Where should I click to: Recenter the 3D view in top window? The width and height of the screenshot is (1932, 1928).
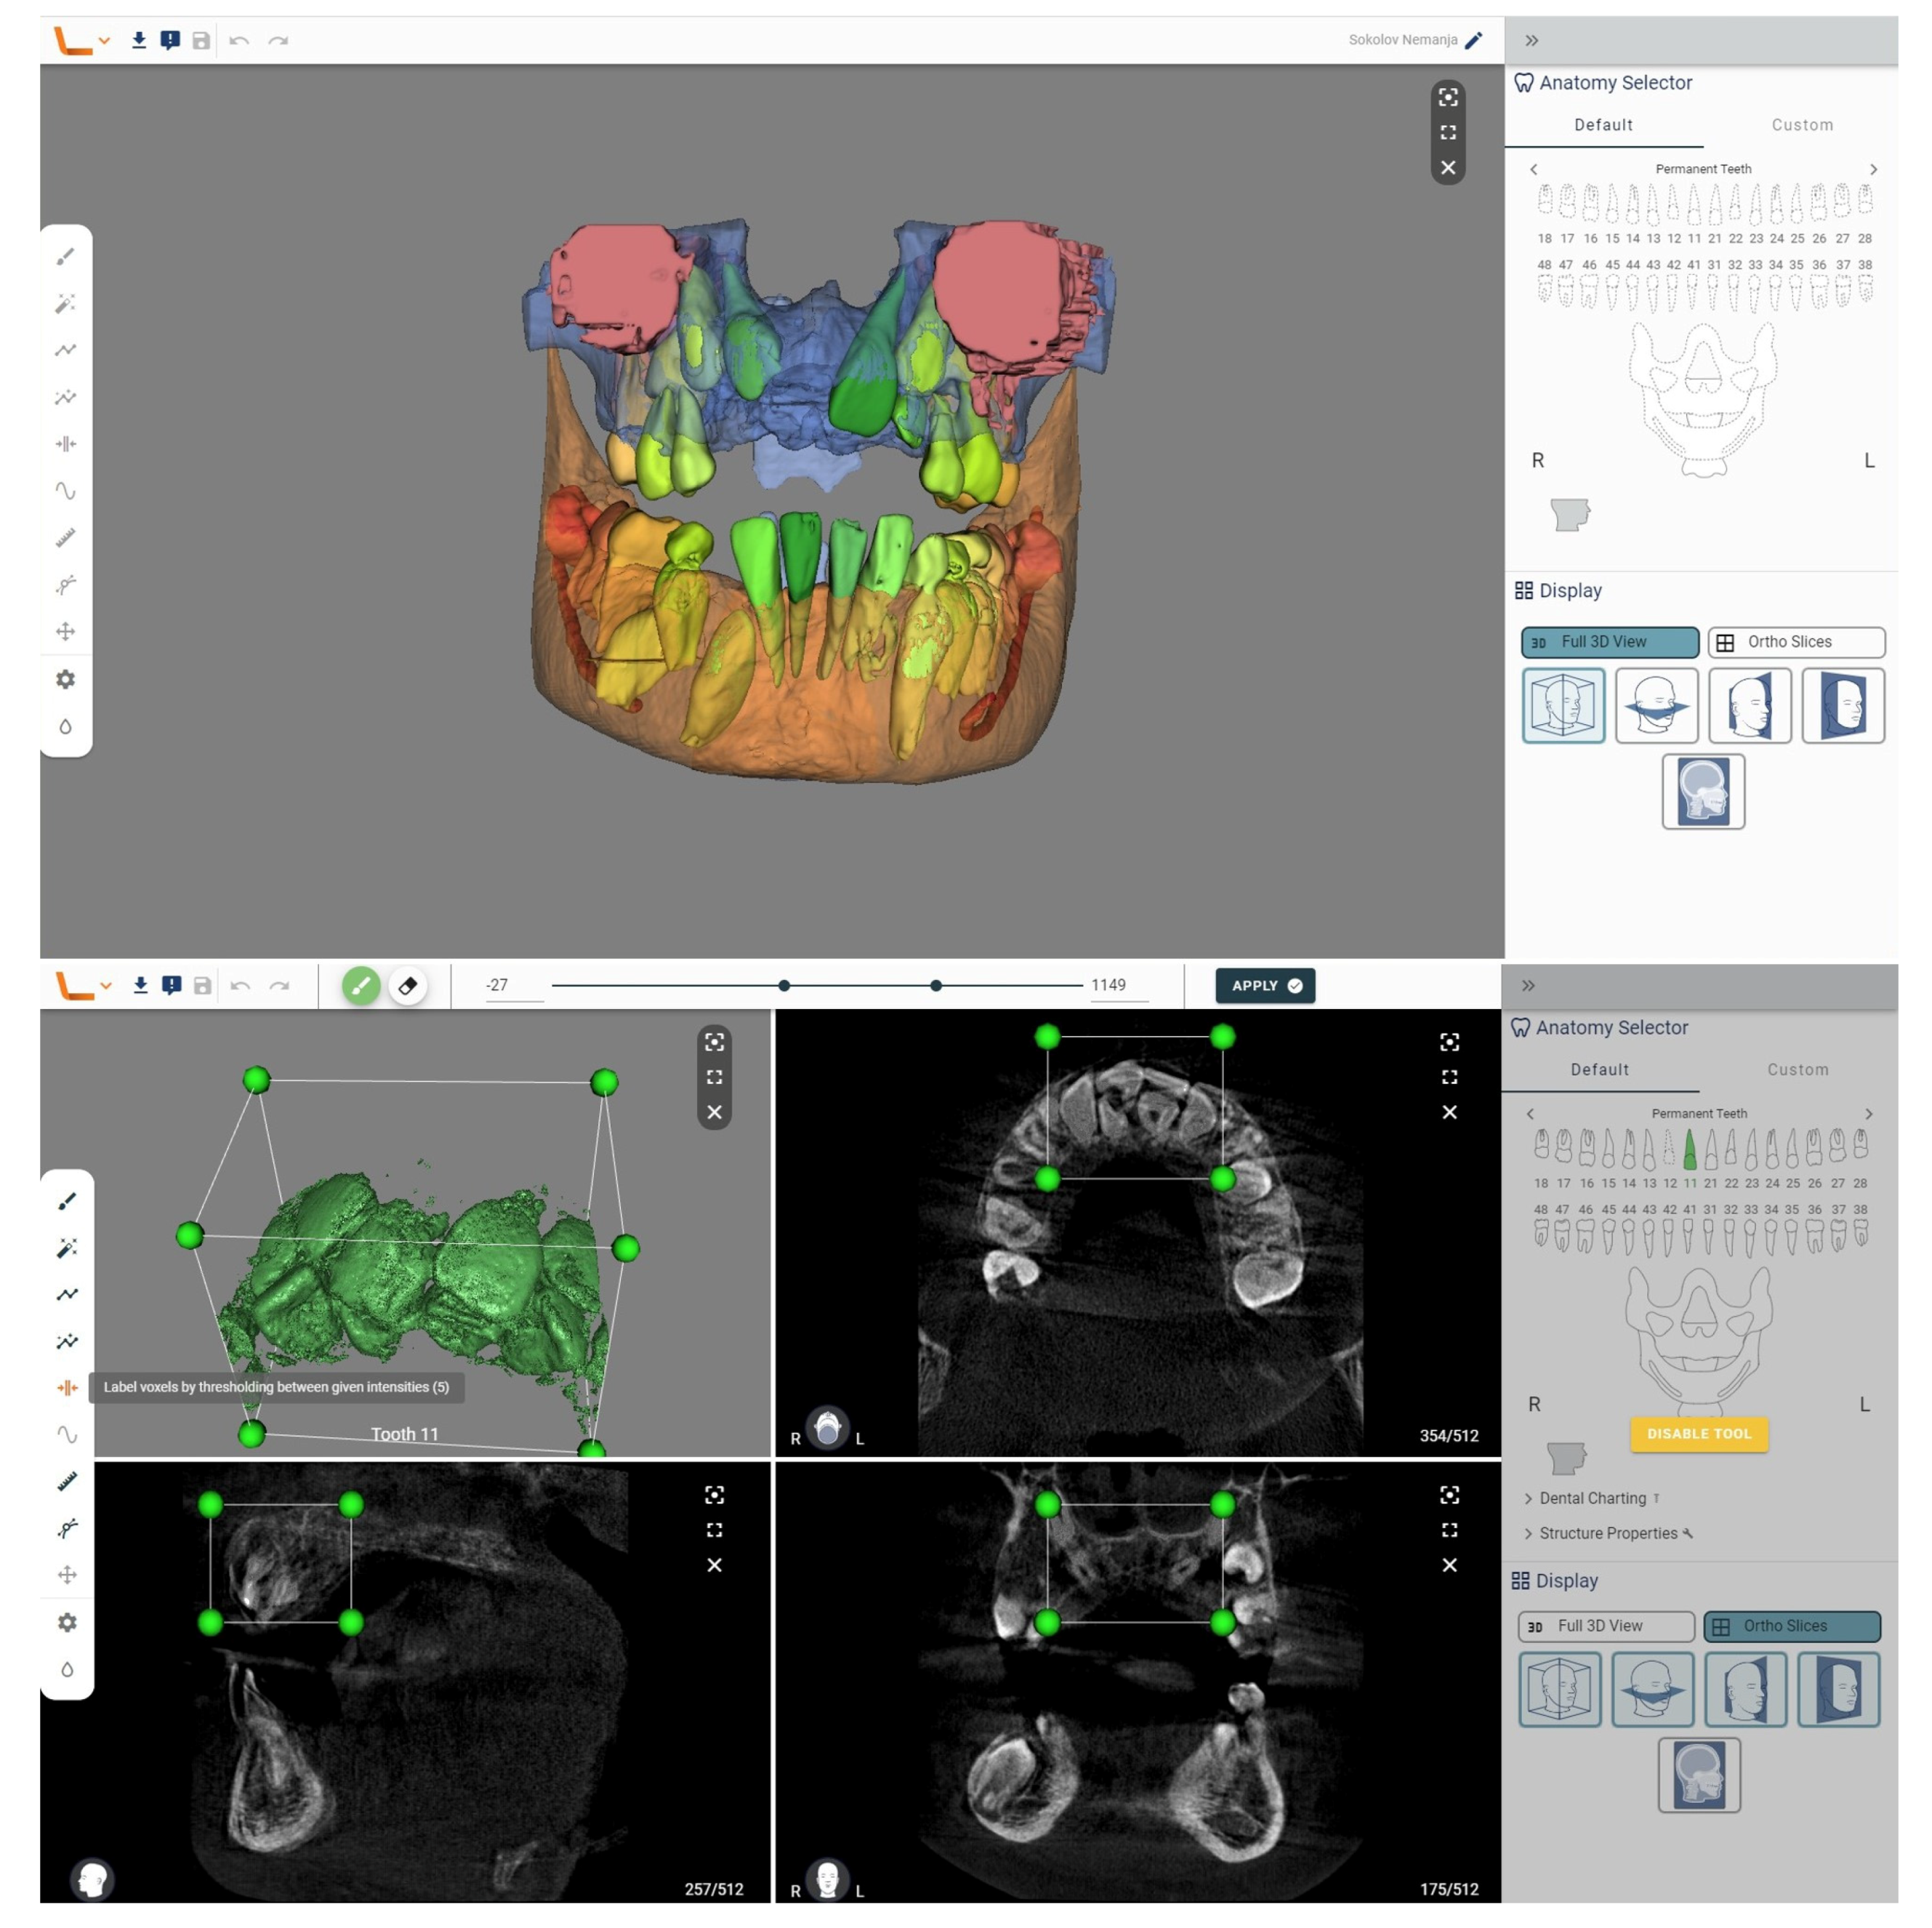click(x=1448, y=97)
